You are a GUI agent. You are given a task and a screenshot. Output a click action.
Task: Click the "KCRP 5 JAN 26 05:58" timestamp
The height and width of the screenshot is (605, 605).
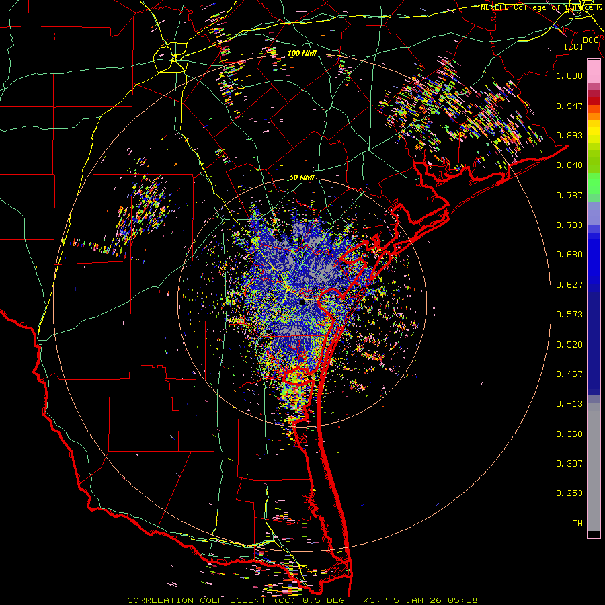420,600
